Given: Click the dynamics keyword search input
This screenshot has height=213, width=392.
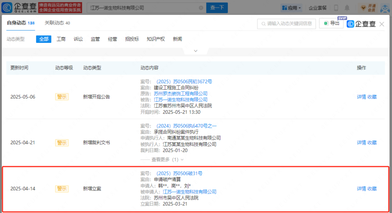Looking at the screenshot, I should 286,24.
